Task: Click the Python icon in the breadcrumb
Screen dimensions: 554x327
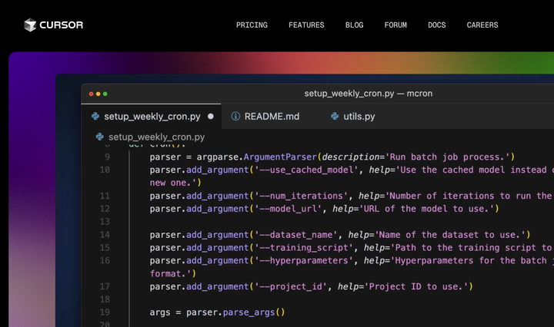Action: pos(100,137)
